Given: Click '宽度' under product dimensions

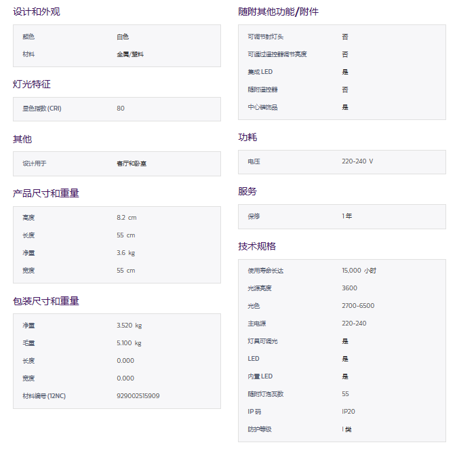Looking at the screenshot, I should click(x=28, y=271).
